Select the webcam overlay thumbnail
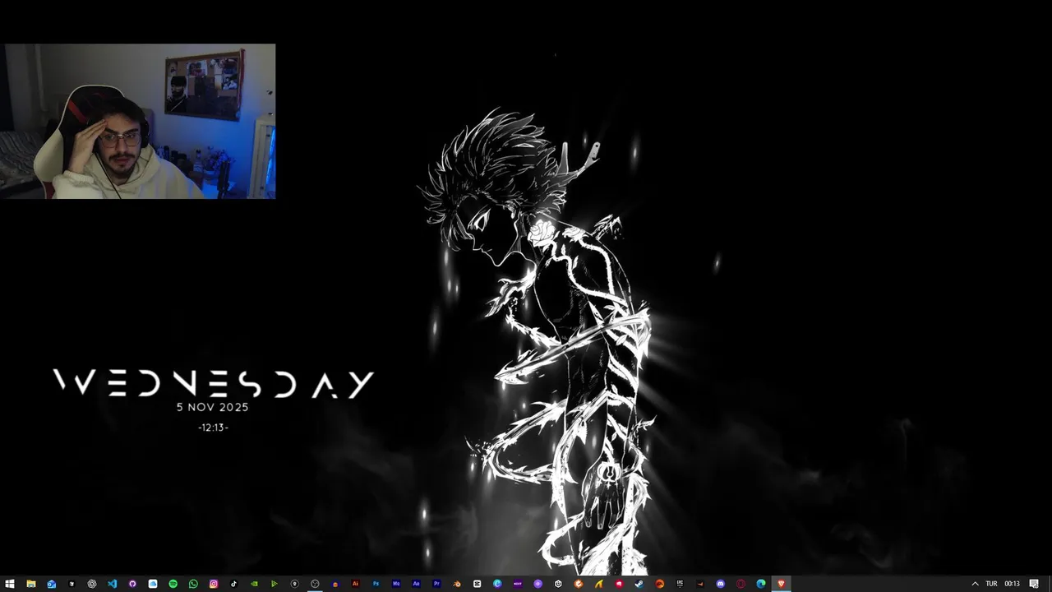 (x=140, y=122)
